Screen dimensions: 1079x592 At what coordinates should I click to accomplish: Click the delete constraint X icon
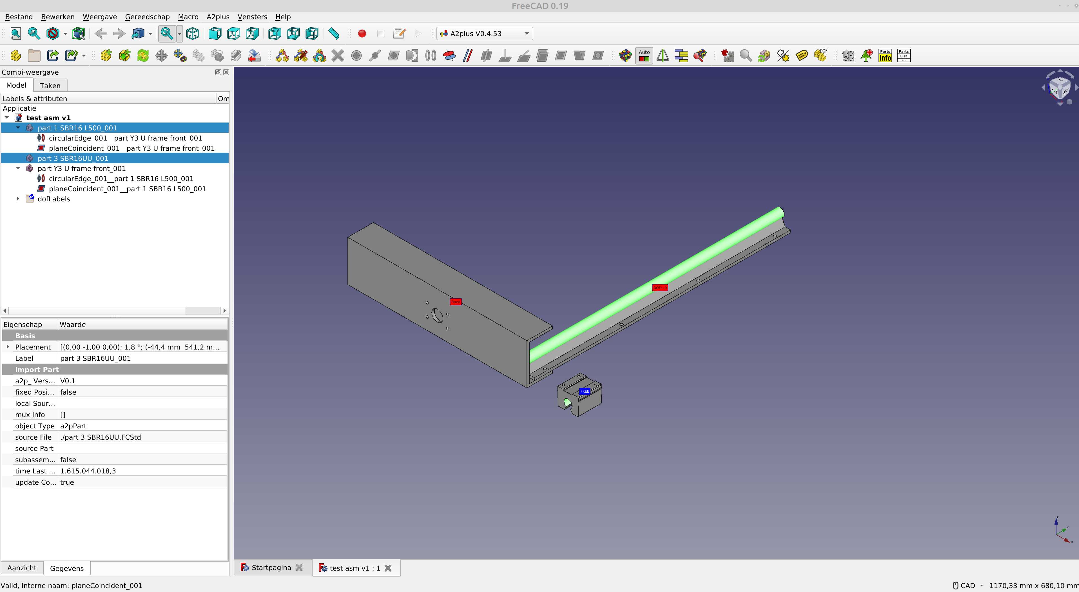(338, 56)
